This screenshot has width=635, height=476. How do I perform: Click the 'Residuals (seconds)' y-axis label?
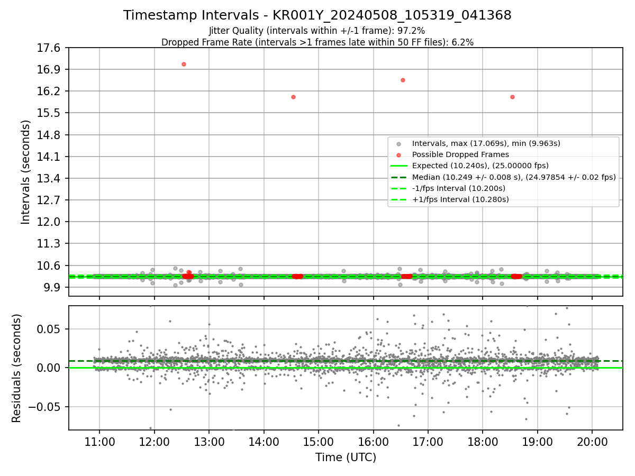point(17,368)
